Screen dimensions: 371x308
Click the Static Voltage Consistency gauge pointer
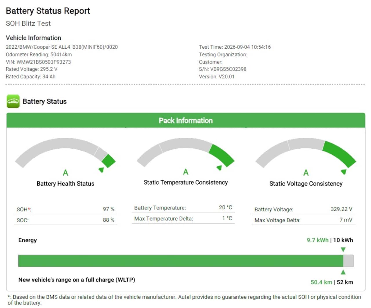point(344,172)
